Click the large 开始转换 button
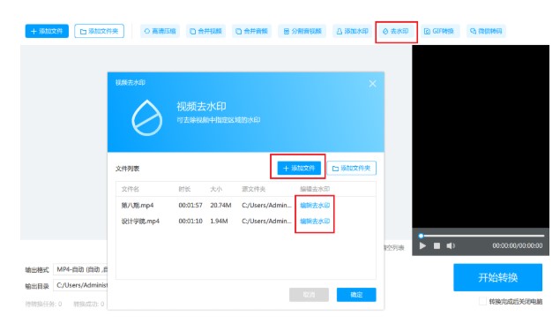Viewport: 560px width, 331px height. click(x=498, y=277)
